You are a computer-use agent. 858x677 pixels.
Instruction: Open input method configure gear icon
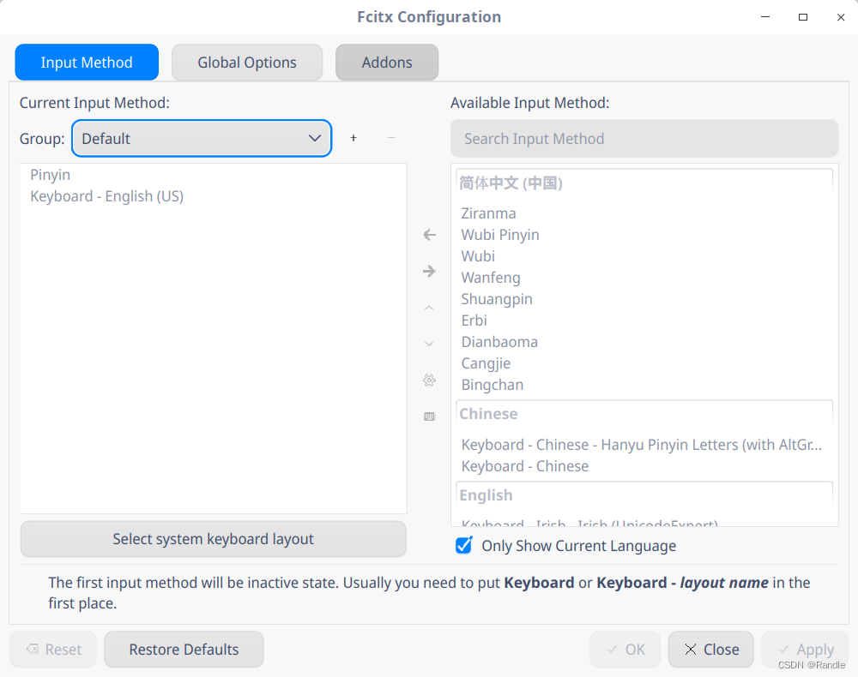tap(430, 380)
